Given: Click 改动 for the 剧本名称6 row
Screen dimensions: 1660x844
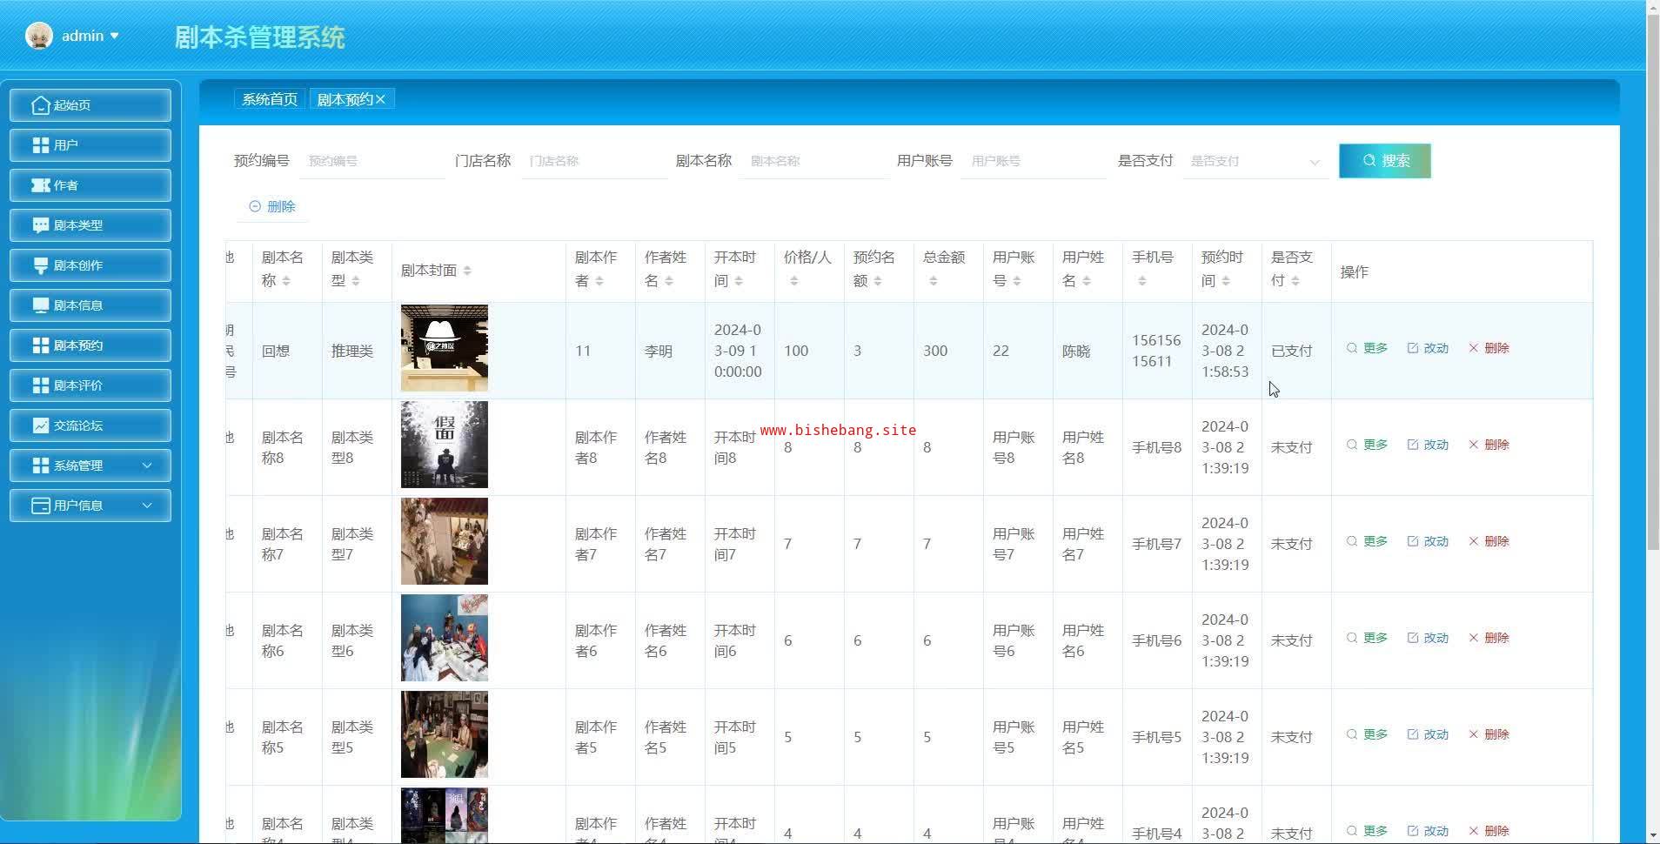Looking at the screenshot, I should pos(1428,638).
